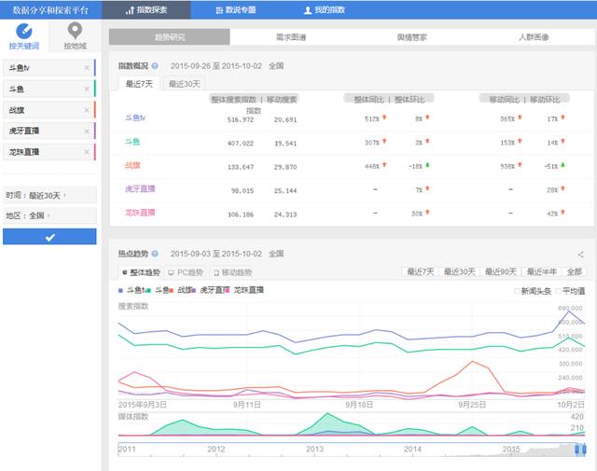Click the help icon beside 热点趋势

[x=155, y=253]
